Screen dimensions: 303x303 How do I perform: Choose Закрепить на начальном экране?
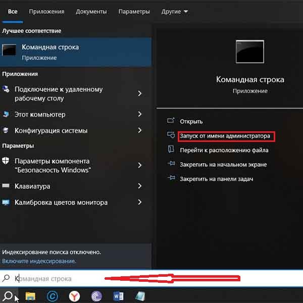[x=223, y=165]
